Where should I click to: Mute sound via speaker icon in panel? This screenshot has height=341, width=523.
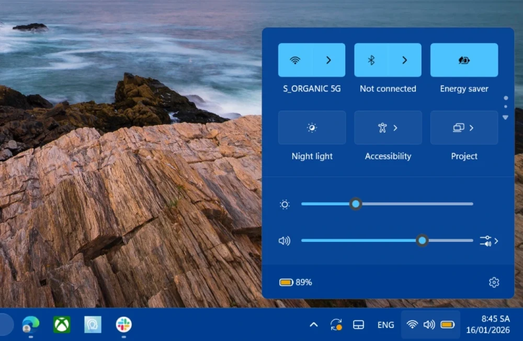coord(285,241)
